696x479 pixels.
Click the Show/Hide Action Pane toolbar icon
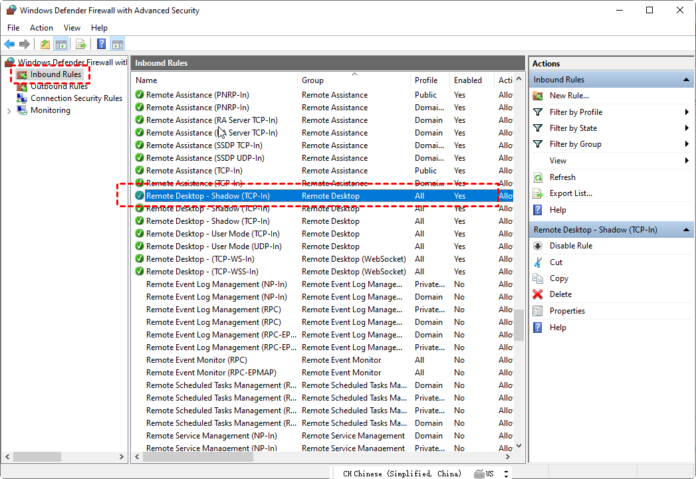[x=118, y=45]
